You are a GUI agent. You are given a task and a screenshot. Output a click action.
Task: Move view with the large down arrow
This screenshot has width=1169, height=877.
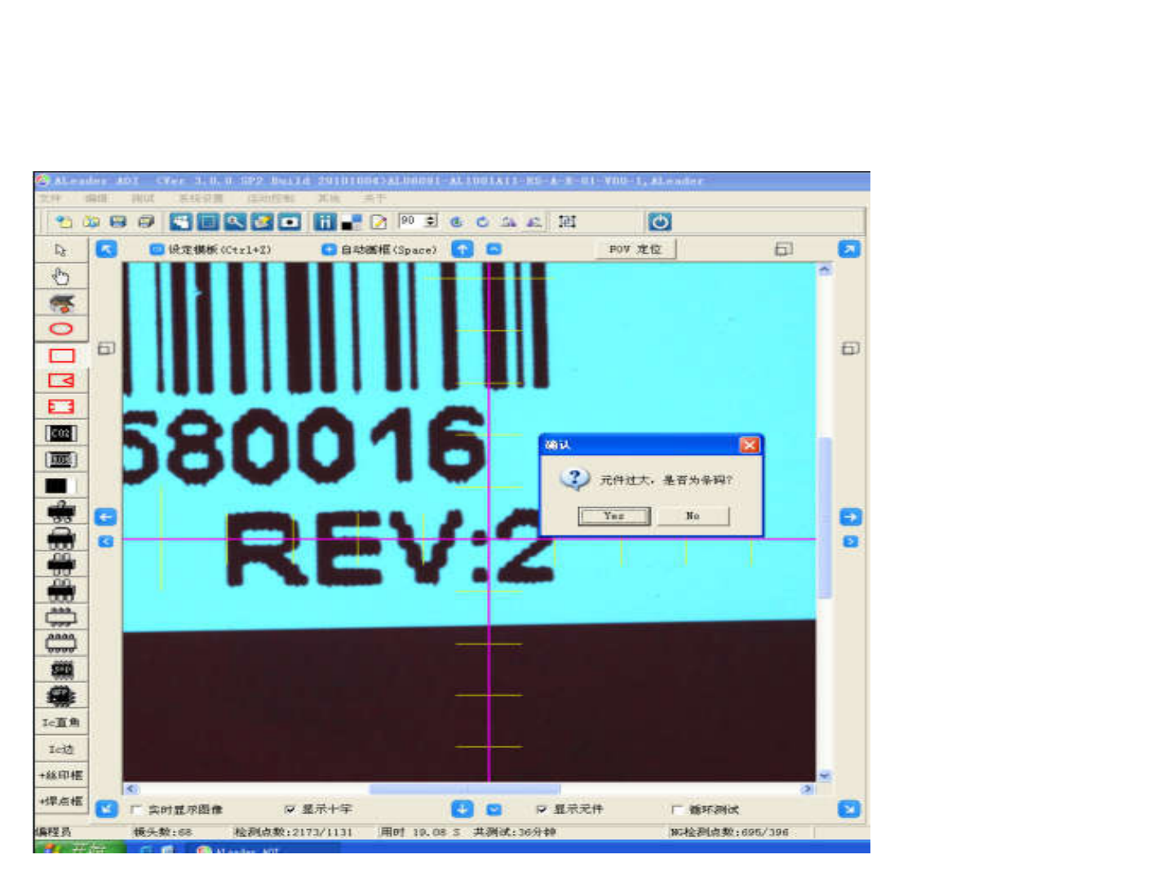[463, 808]
